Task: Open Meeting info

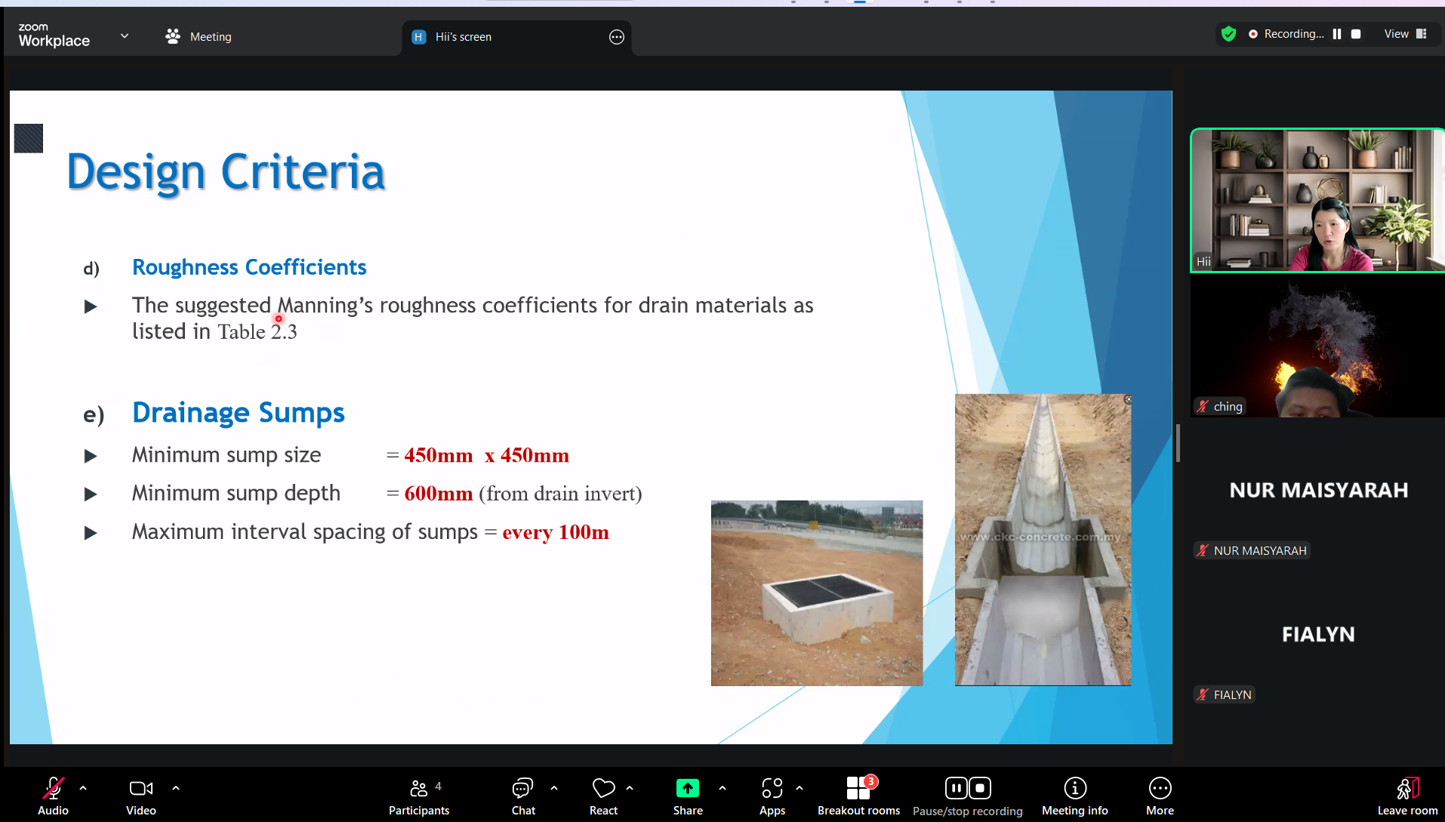Action: pos(1074,796)
